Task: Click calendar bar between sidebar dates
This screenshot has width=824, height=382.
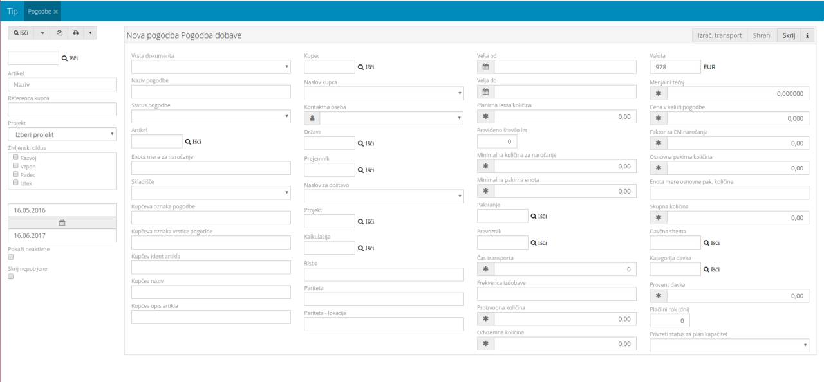Action: tap(62, 223)
